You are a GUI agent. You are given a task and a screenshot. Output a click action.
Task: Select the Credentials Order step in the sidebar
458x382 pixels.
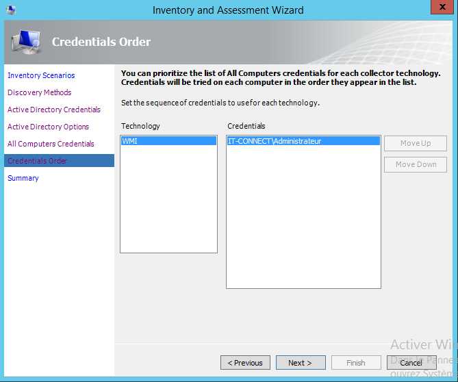click(x=37, y=161)
